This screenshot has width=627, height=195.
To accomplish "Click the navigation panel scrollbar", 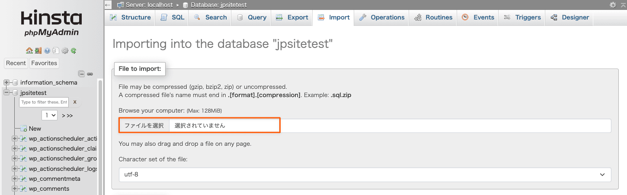I will pyautogui.click(x=101, y=137).
